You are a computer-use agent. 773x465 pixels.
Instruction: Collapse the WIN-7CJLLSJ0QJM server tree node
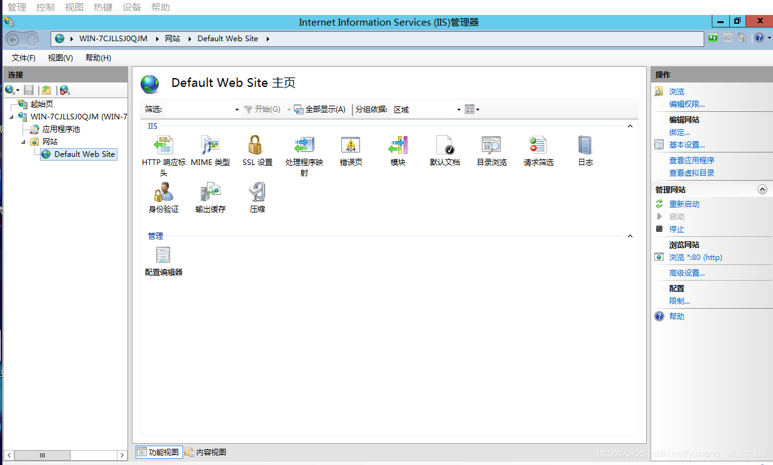(12, 117)
